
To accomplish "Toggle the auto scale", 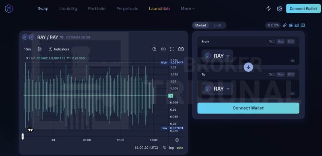I will [180, 148].
